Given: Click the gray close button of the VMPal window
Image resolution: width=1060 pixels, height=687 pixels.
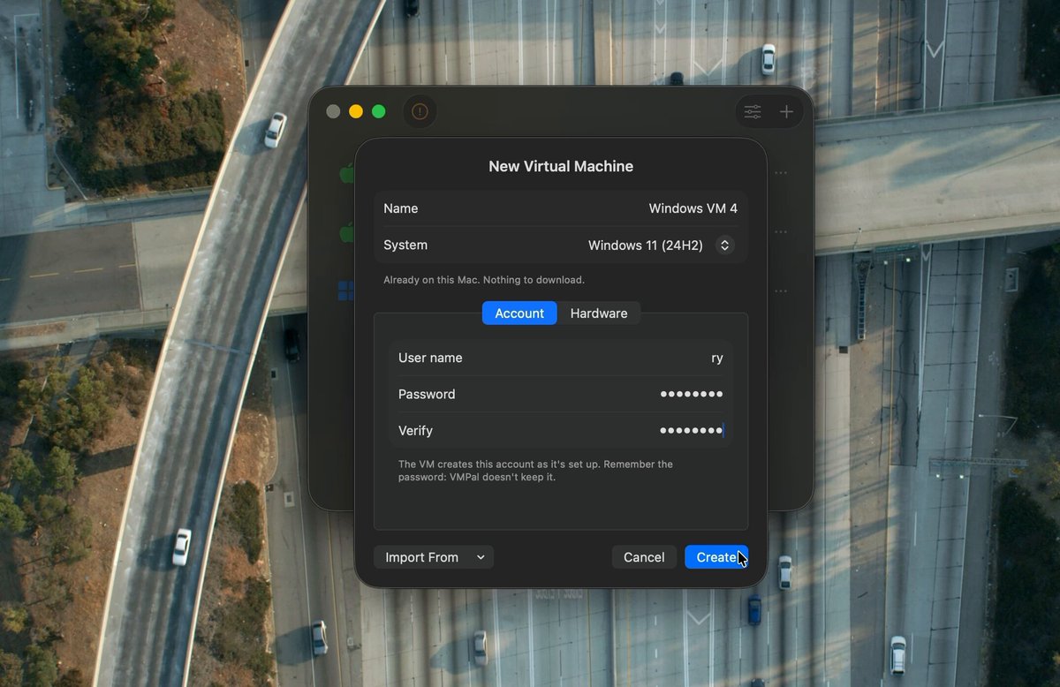Looking at the screenshot, I should coord(333,111).
